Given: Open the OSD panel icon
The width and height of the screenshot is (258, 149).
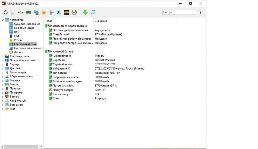Looking at the screenshot, I should [x=67, y=12].
